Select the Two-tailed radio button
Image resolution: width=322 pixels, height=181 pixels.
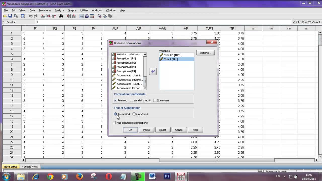pos(115,114)
